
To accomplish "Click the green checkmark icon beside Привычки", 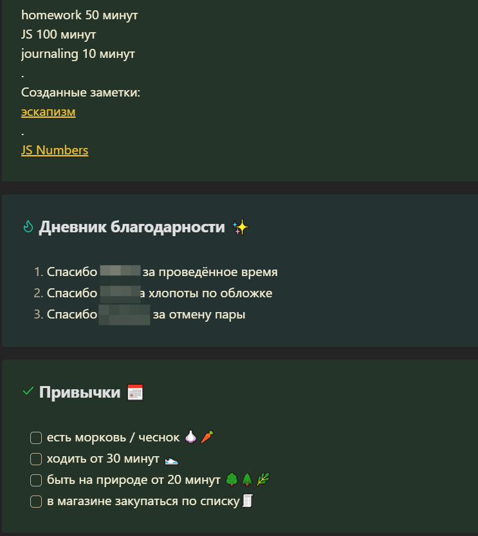I will (x=28, y=391).
